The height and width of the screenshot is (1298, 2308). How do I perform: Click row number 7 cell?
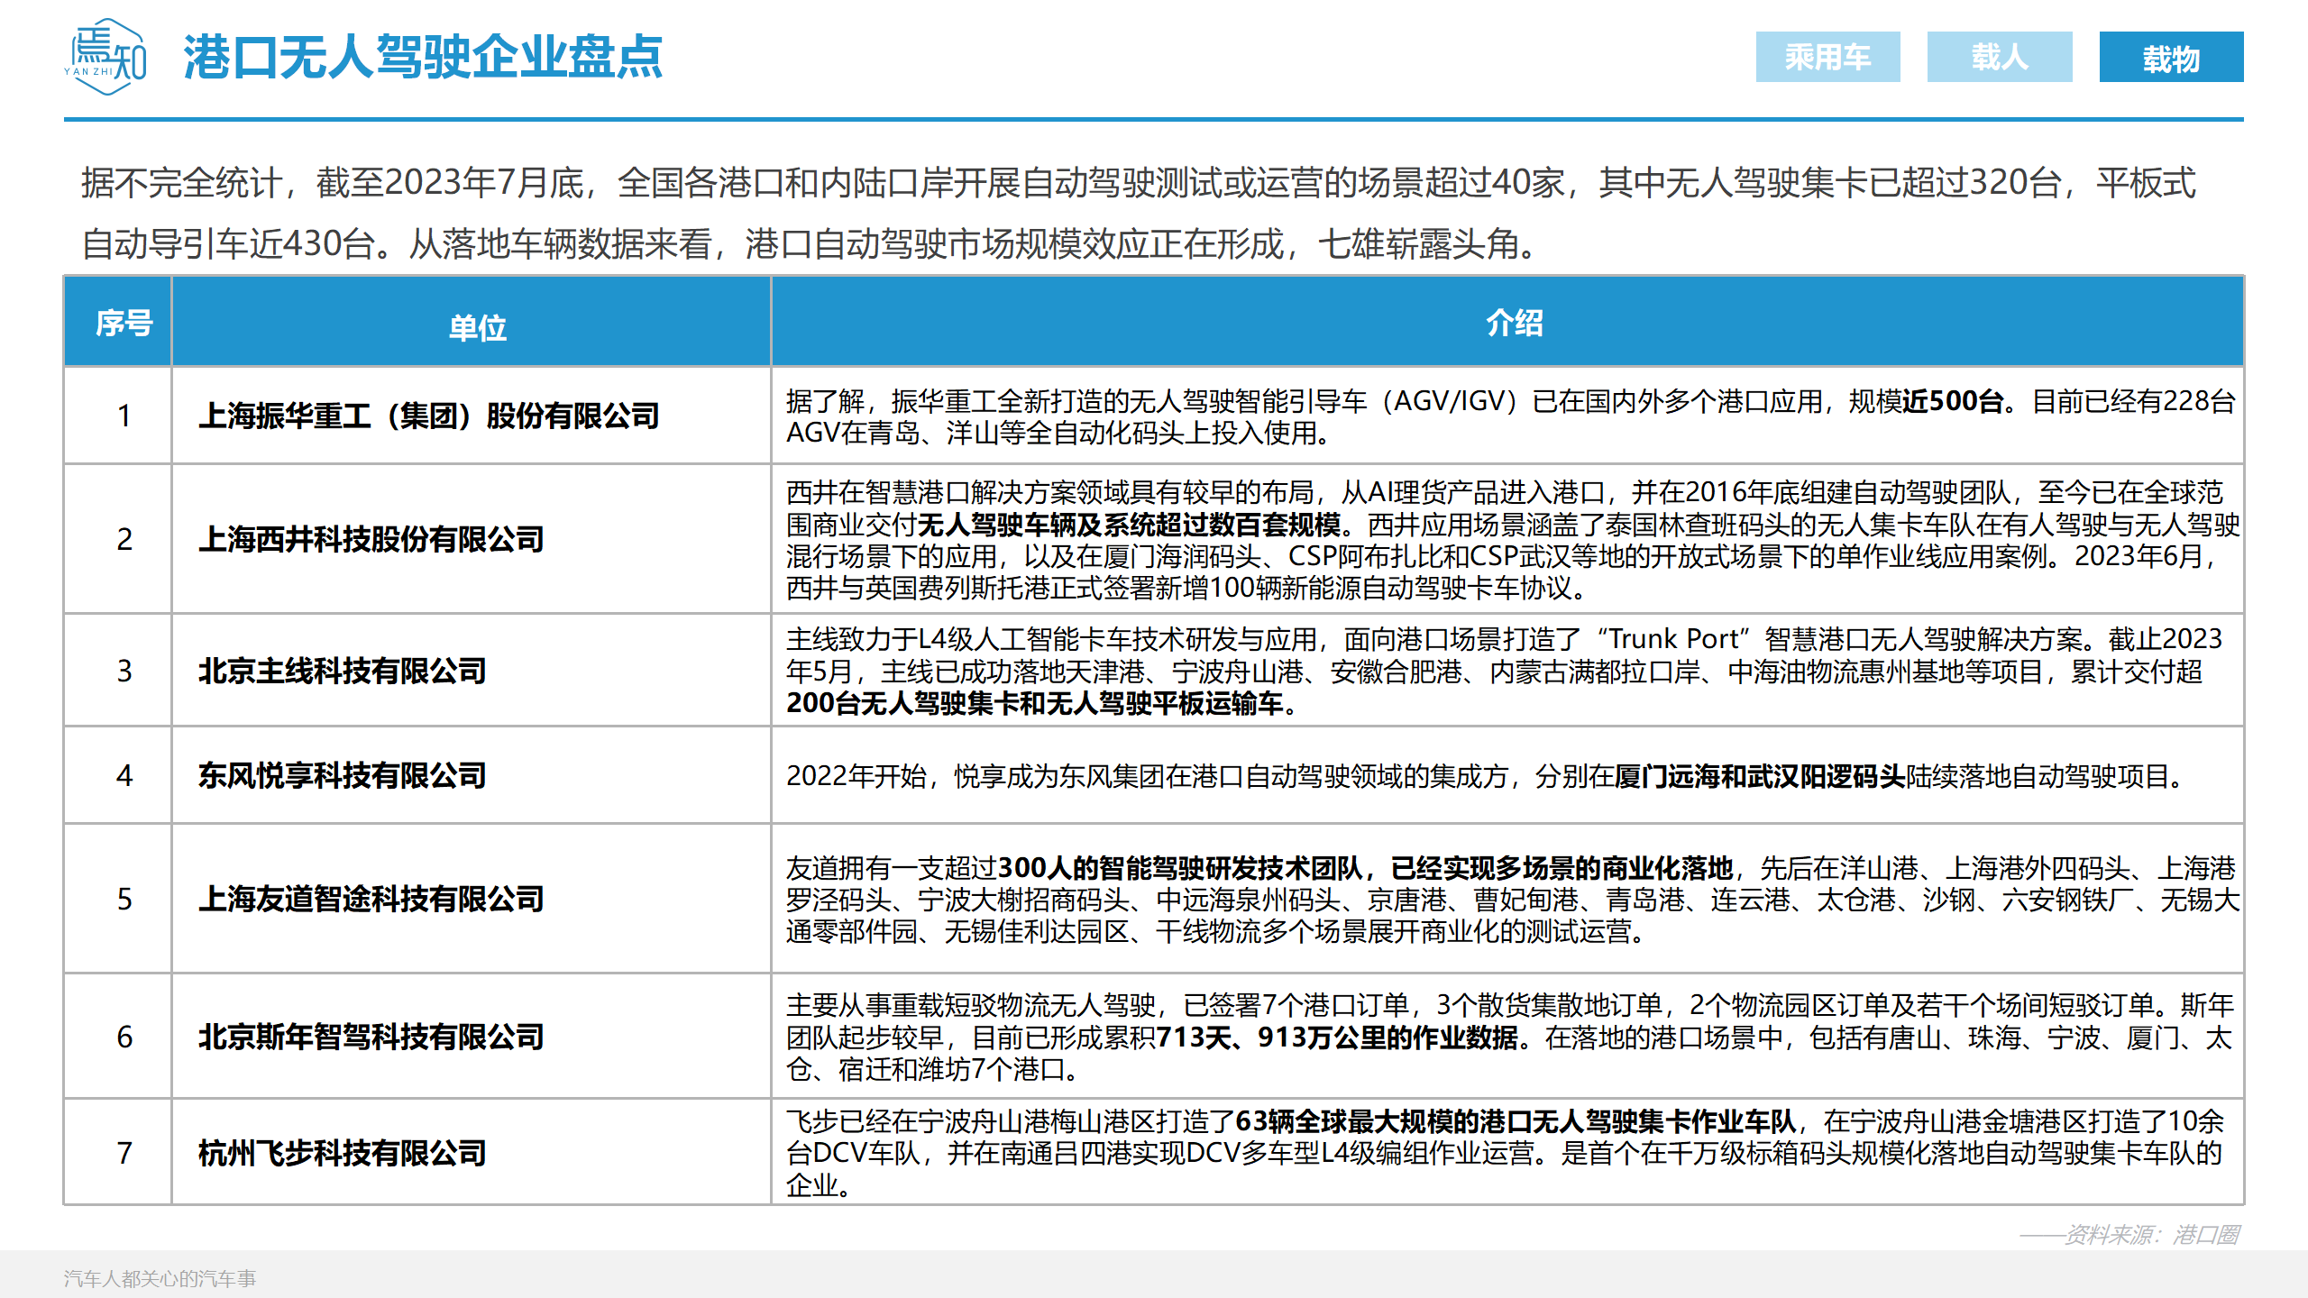click(118, 1153)
